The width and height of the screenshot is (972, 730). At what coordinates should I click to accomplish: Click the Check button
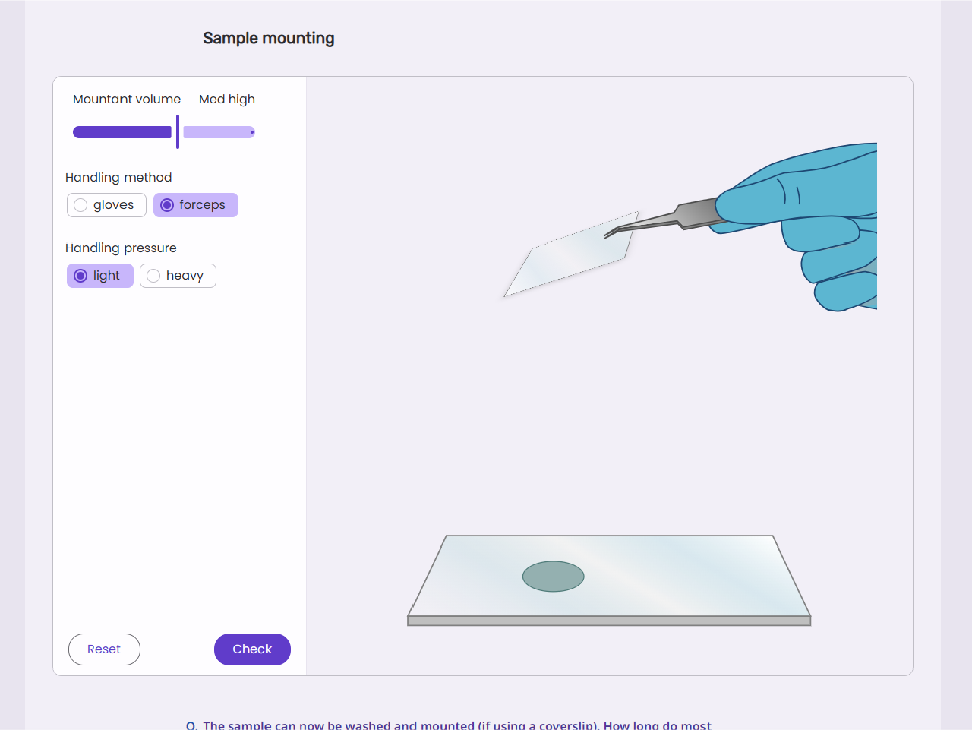[252, 649]
